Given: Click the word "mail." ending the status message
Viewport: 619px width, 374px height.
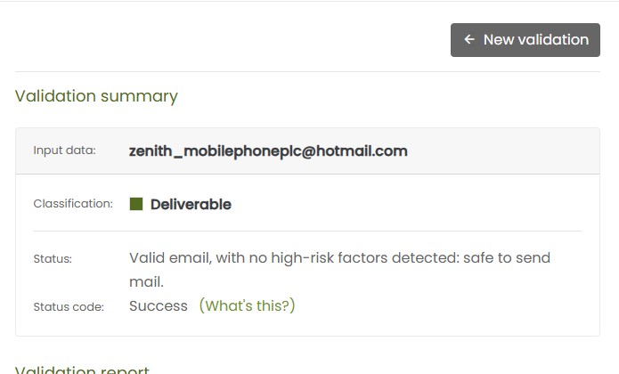Looking at the screenshot, I should pos(146,282).
